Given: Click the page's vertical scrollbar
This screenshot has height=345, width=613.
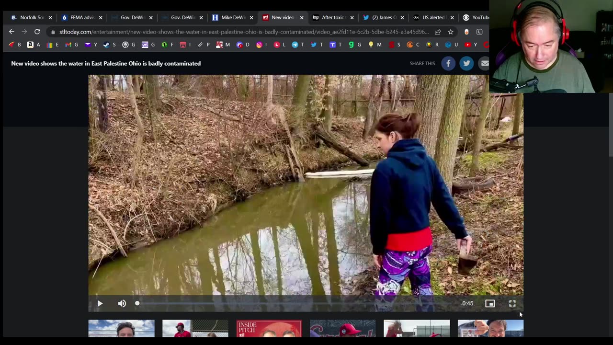Looking at the screenshot, I should [x=610, y=125].
